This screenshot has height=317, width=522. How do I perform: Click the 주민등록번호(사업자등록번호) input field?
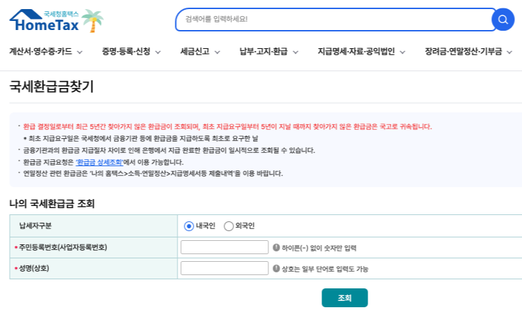point(224,247)
